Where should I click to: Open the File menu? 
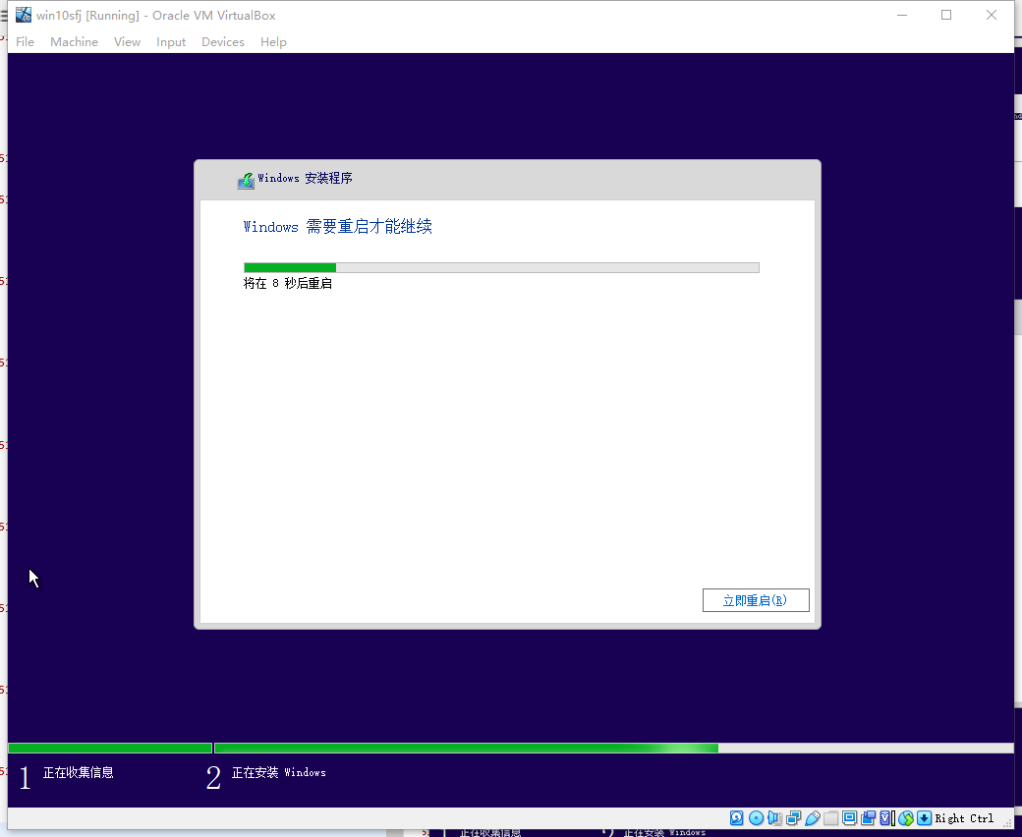coord(25,41)
